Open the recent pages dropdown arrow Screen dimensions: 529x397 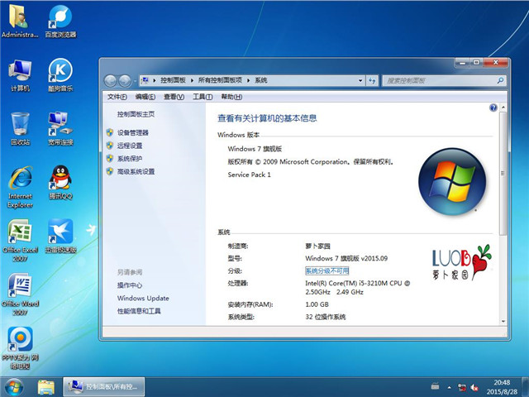135,81
